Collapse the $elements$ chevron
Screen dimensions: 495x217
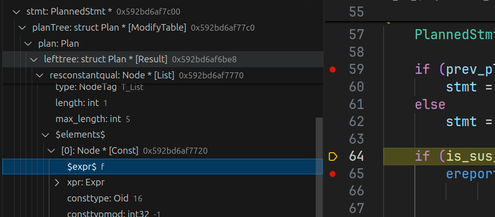[46, 135]
